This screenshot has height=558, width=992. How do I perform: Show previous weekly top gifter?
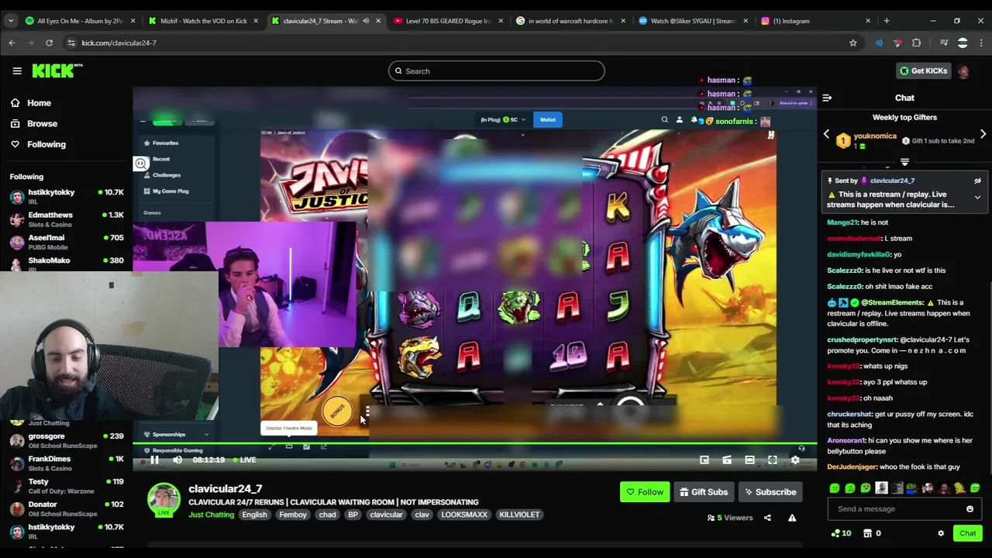click(x=826, y=134)
